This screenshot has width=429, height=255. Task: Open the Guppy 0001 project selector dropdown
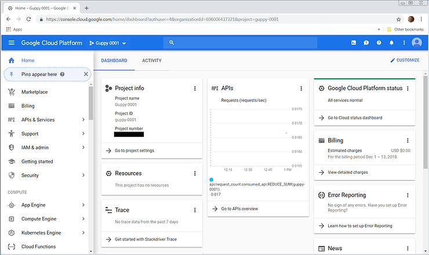107,43
